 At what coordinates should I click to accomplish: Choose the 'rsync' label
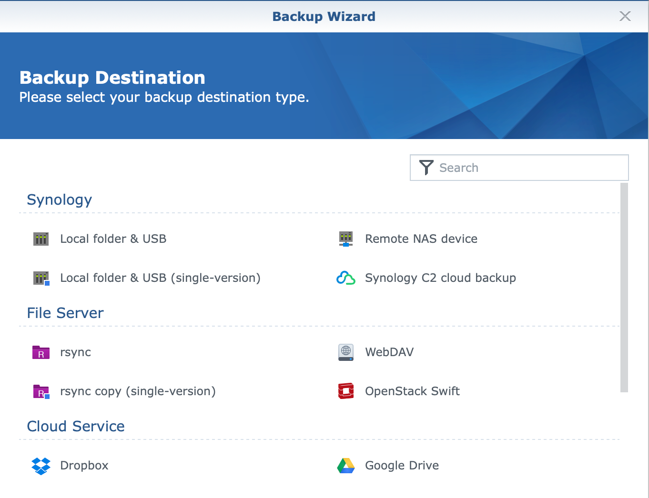[x=75, y=353]
